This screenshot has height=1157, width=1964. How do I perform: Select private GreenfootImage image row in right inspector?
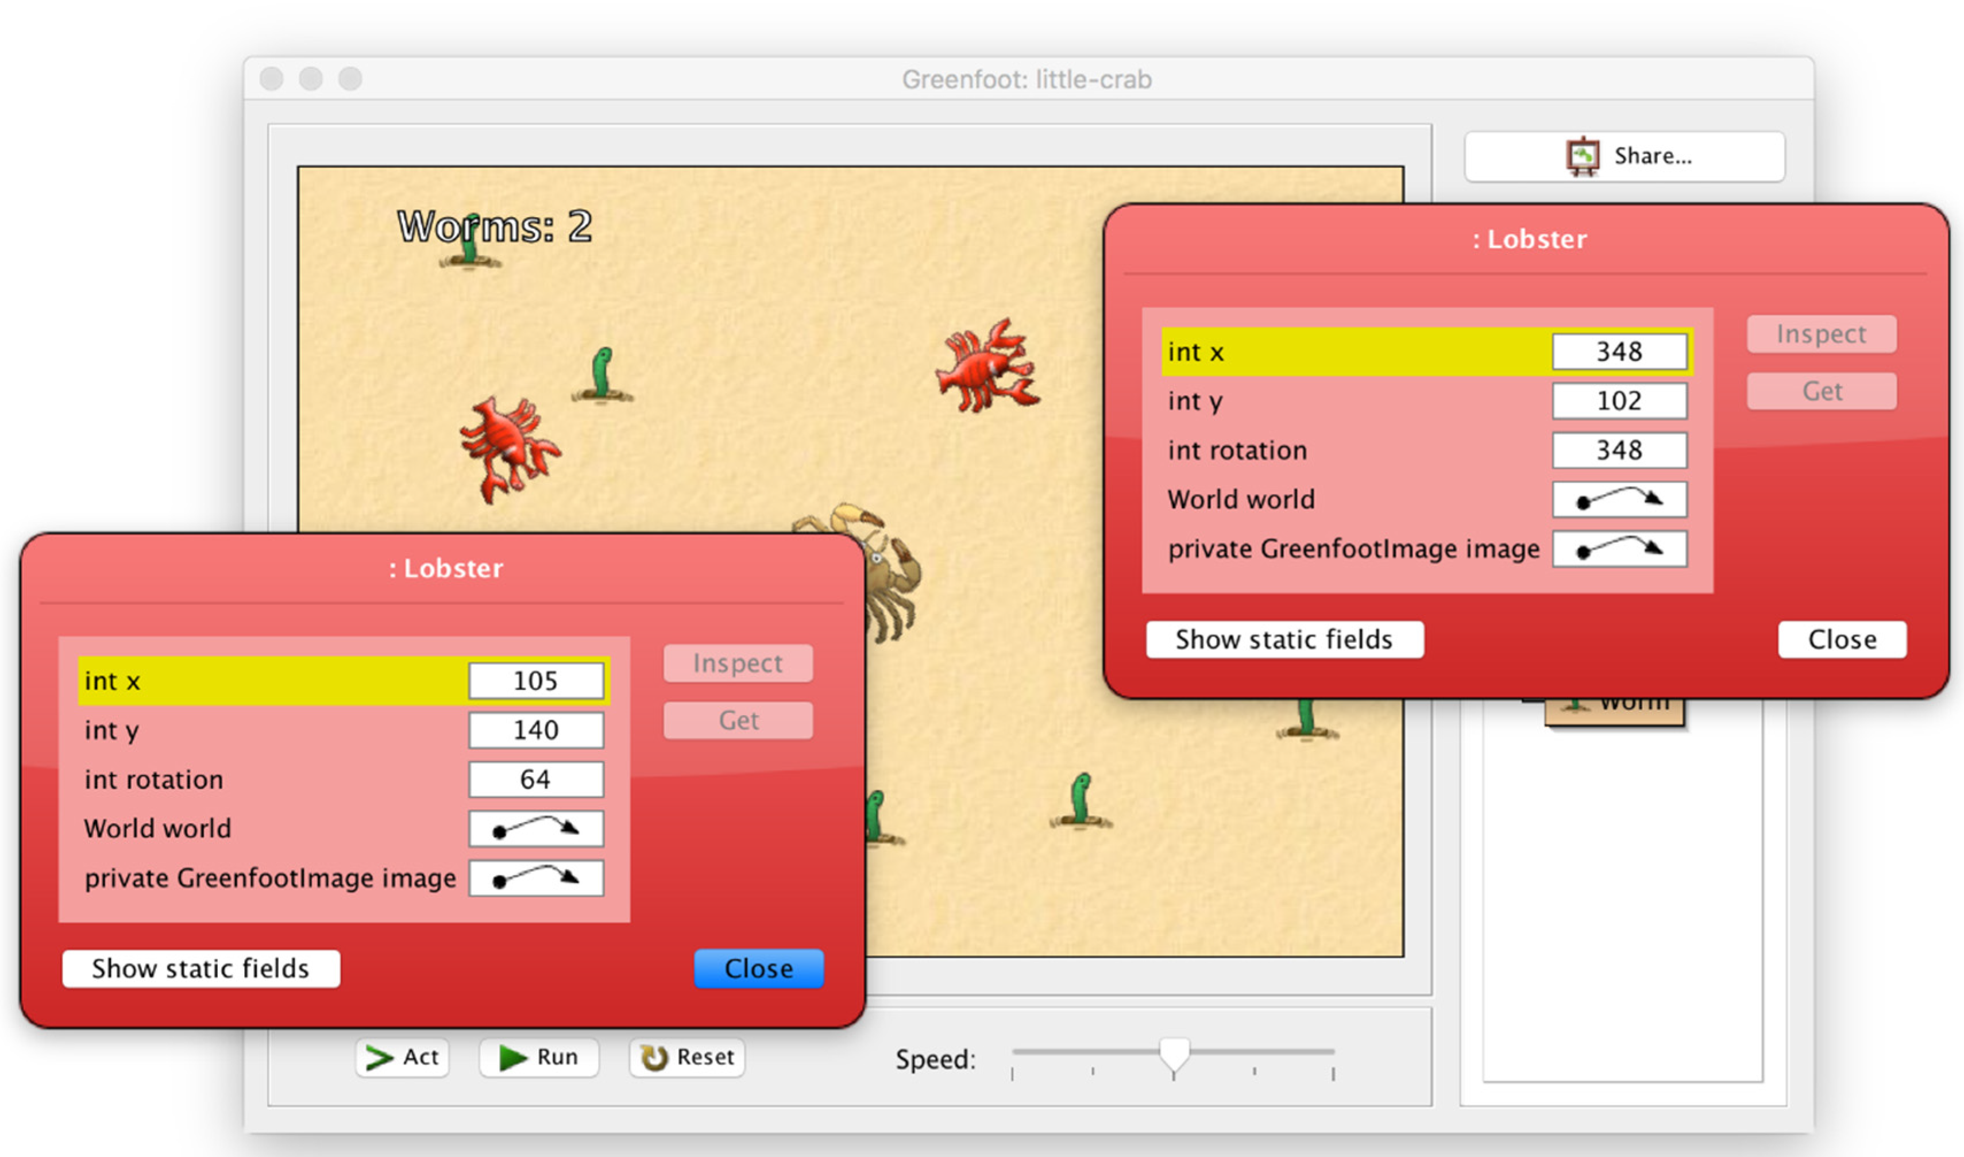1427,549
